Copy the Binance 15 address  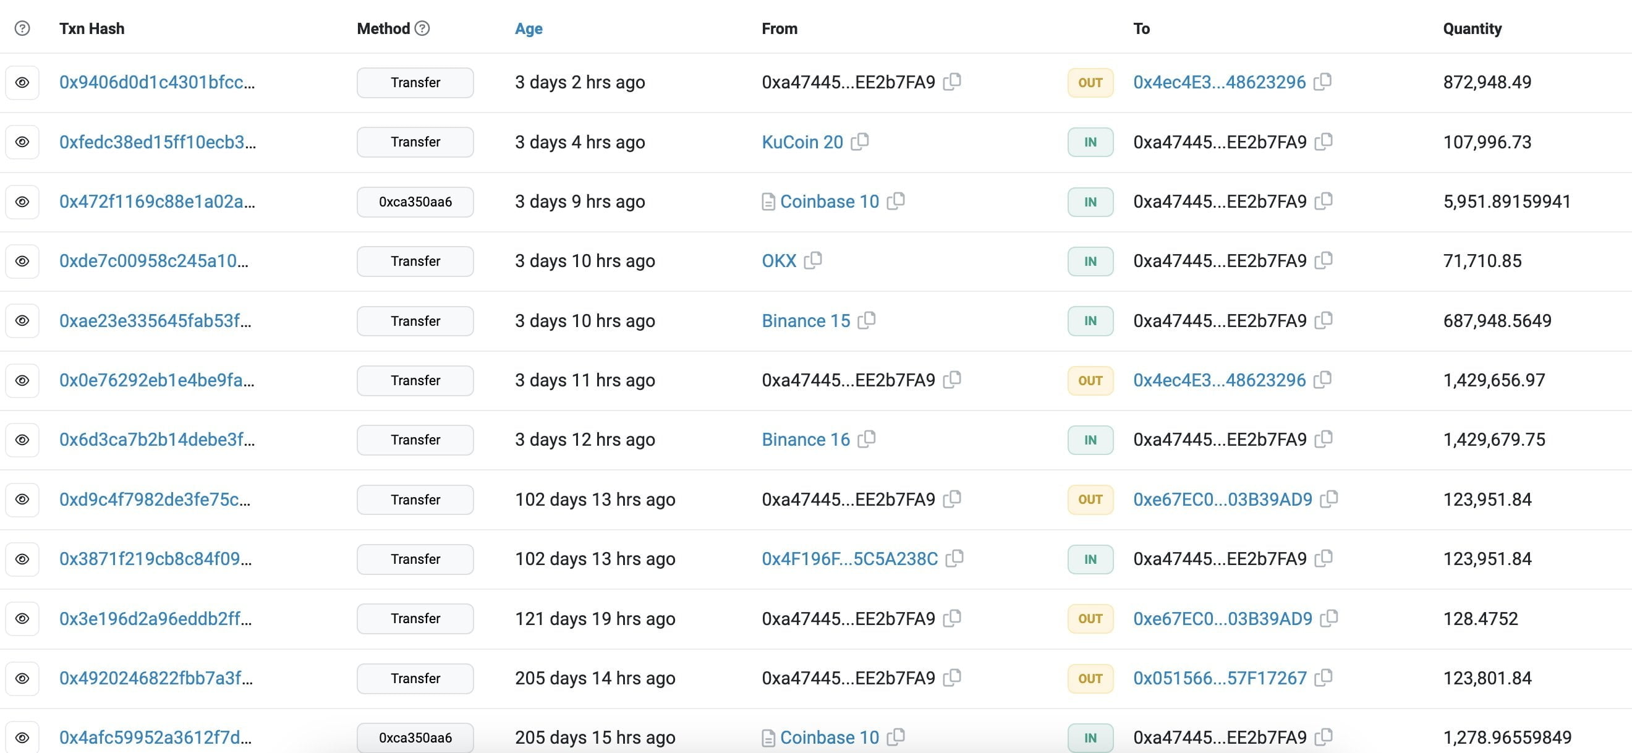[867, 320]
